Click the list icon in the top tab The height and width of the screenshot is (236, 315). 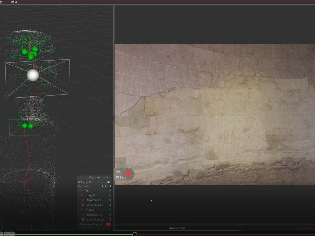coord(13,2)
